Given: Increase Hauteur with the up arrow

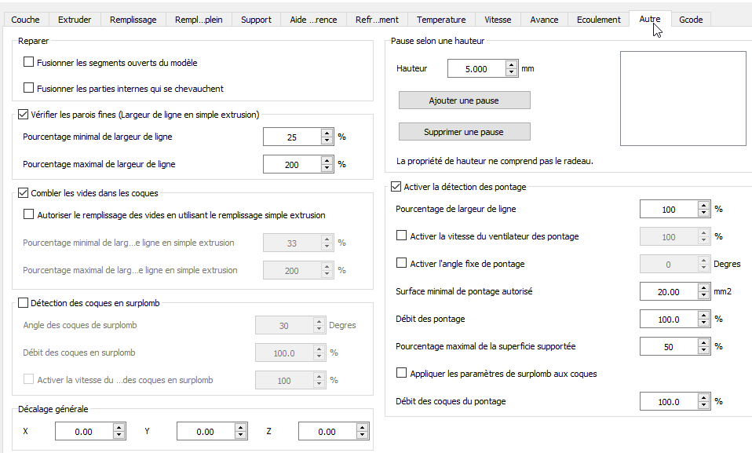Looking at the screenshot, I should 512,64.
